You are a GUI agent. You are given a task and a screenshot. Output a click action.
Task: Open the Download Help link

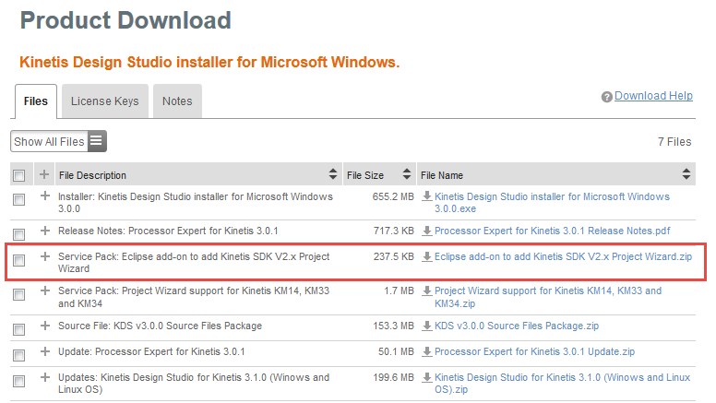tap(653, 96)
